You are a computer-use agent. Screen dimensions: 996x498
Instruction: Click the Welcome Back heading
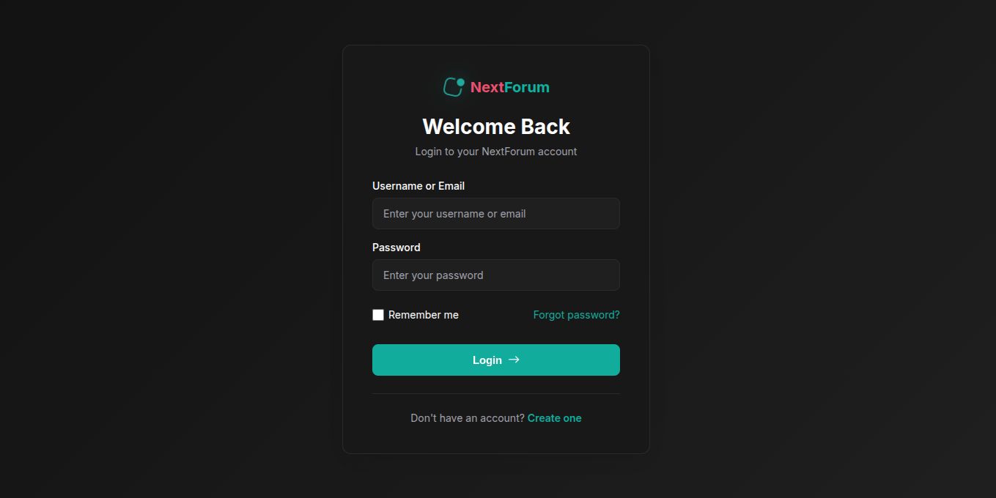click(496, 127)
